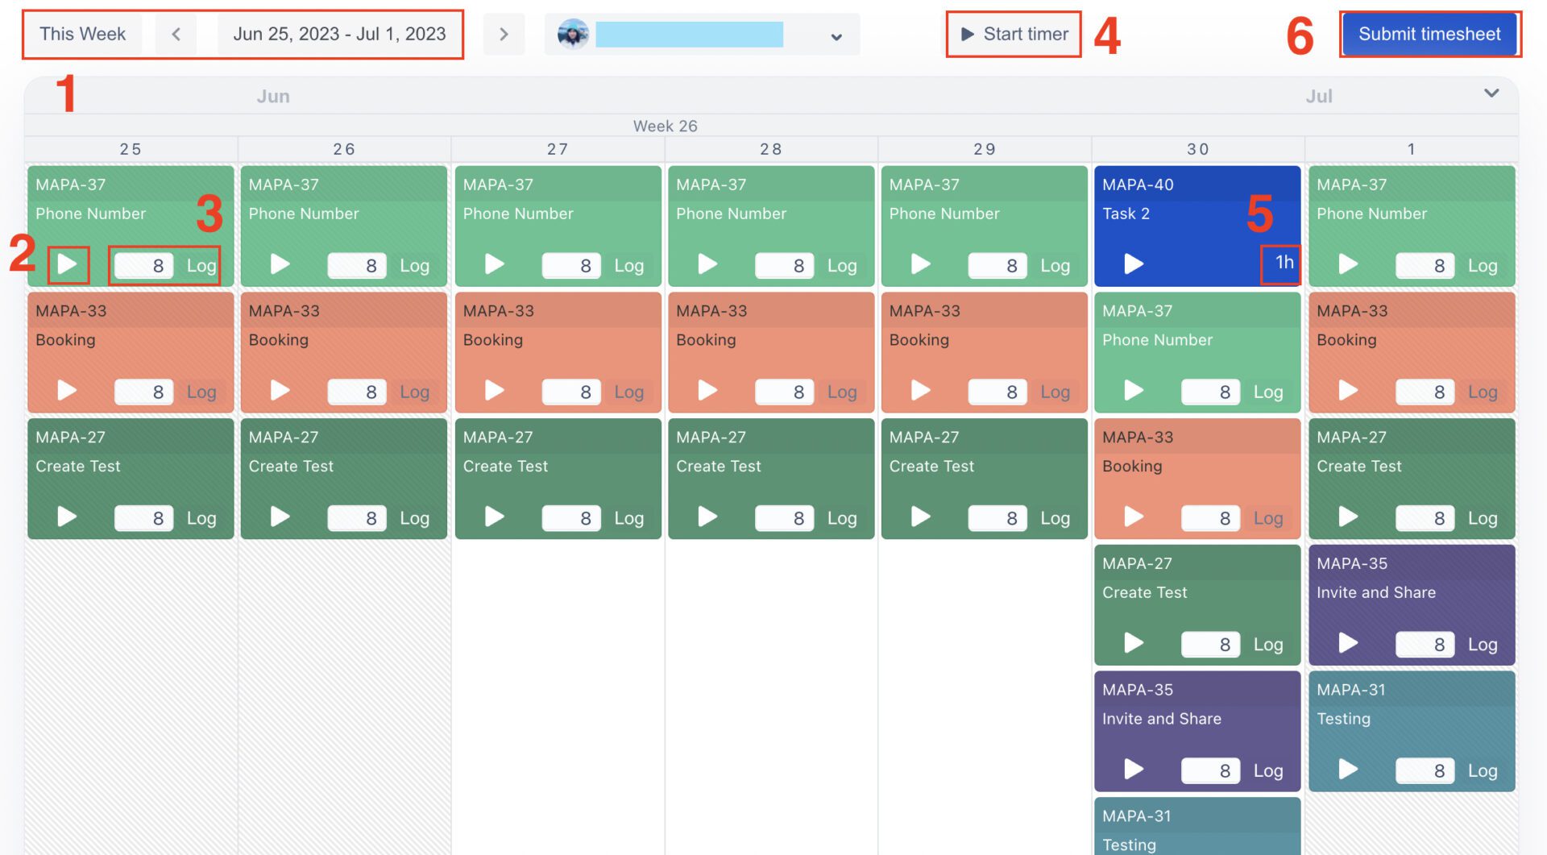Start timer on MAPA-37 Phone Number, day 29
The height and width of the screenshot is (855, 1547).
pos(921,264)
